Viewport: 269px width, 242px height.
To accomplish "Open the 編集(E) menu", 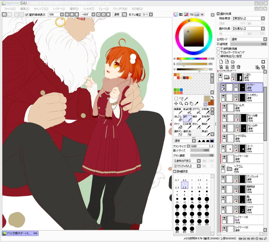I will pos(25,9).
